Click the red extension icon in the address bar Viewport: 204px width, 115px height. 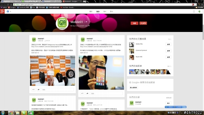point(193,4)
